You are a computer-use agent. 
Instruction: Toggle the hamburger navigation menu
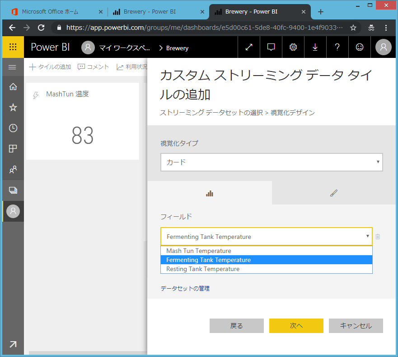(x=12, y=67)
